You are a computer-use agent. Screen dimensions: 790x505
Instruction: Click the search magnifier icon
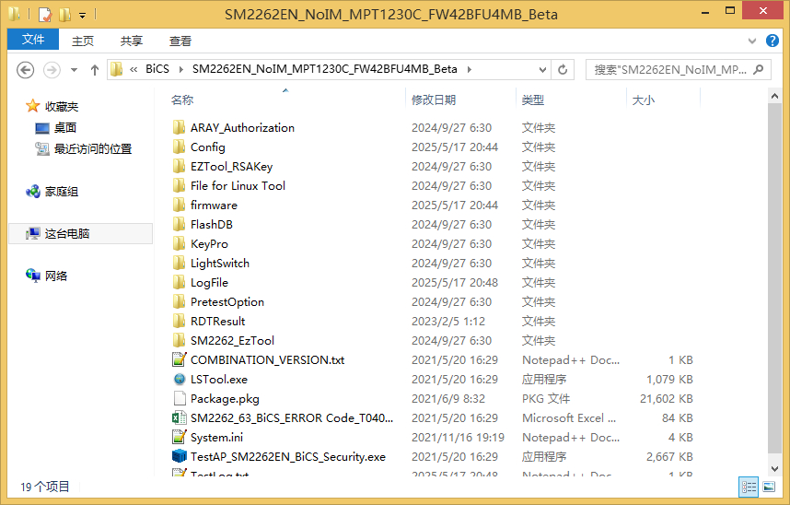760,70
